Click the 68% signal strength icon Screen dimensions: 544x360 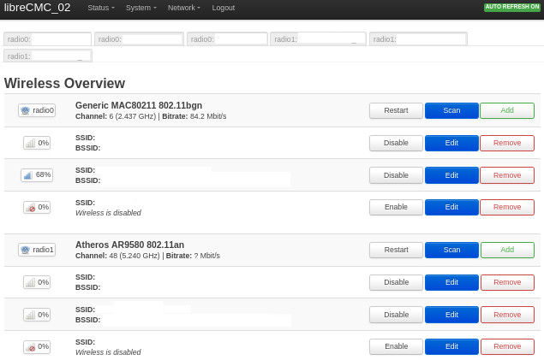point(37,174)
